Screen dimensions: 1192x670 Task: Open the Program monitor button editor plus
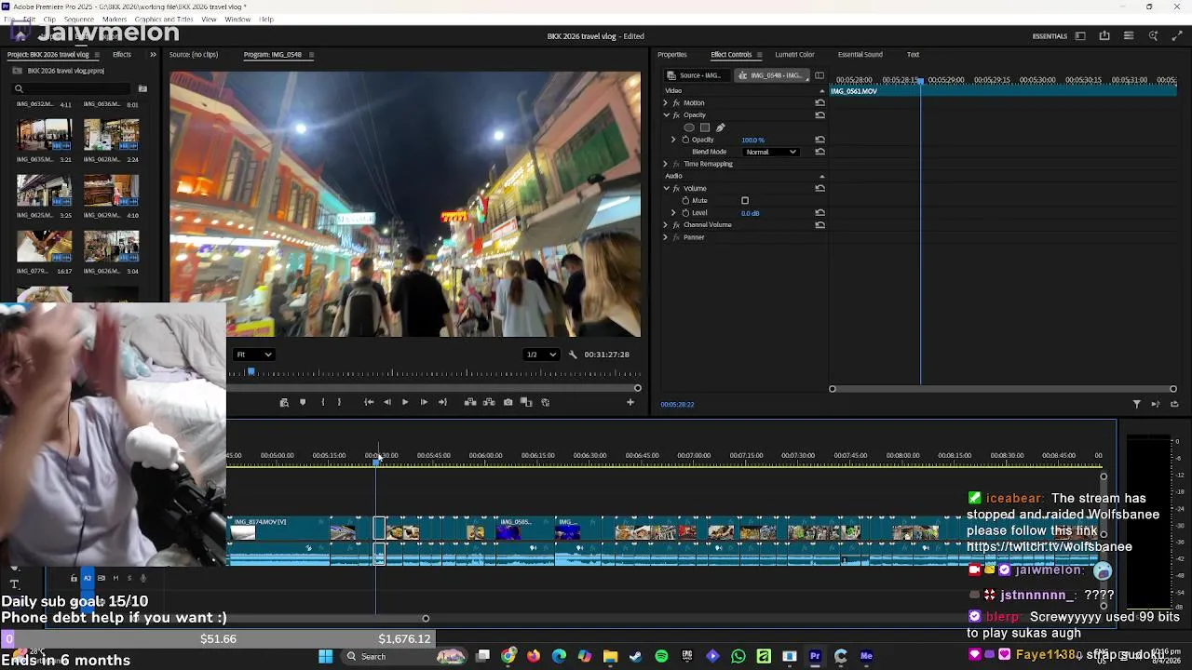[630, 402]
